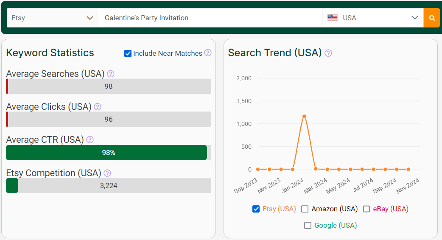This screenshot has height=240, width=442.
Task: Open help icon for Average Searches (USA)
Action: pyautogui.click(x=111, y=74)
